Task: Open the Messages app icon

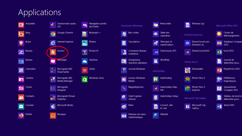Action: pos(53,61)
